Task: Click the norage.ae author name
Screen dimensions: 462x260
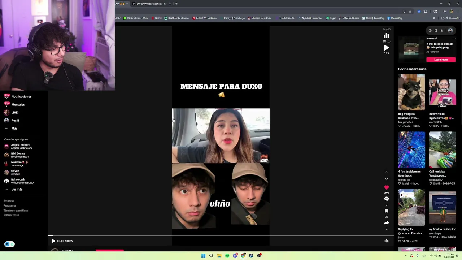Action: point(404,180)
